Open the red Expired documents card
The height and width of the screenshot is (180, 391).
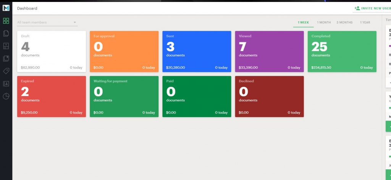[52, 96]
